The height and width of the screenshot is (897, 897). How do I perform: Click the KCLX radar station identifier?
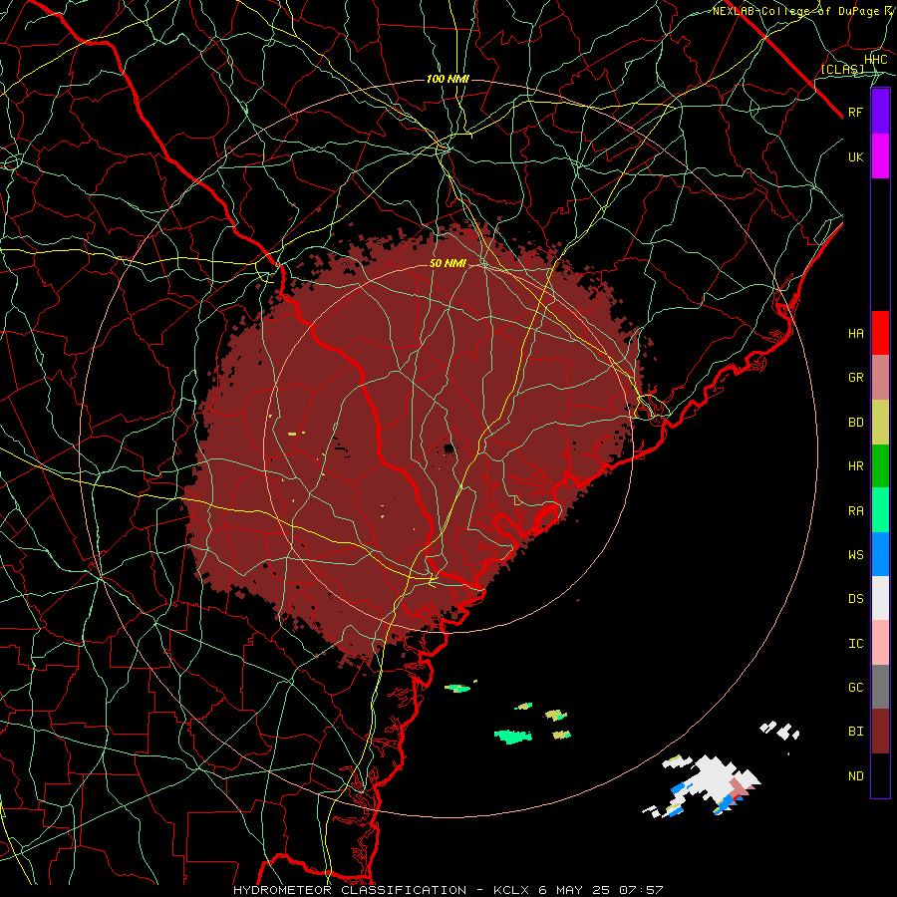[x=511, y=890]
